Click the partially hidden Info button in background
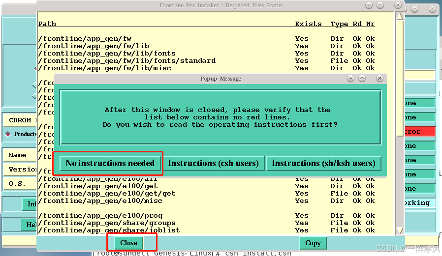The image size is (442, 256). click(x=30, y=204)
